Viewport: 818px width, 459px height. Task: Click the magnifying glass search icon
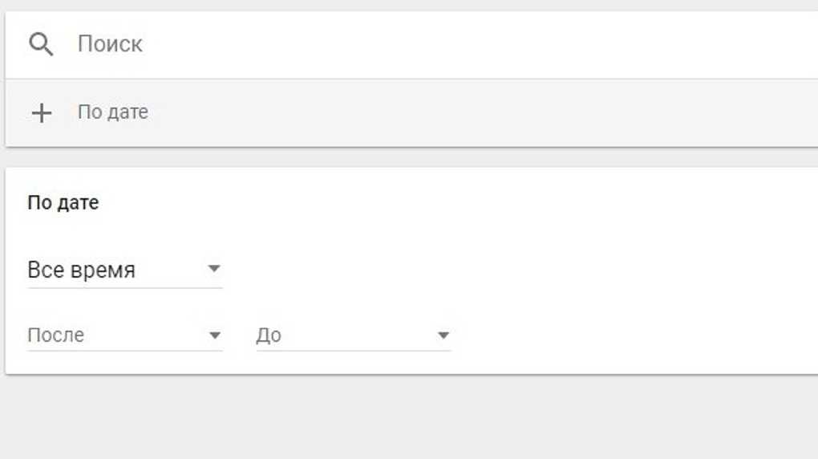41,44
